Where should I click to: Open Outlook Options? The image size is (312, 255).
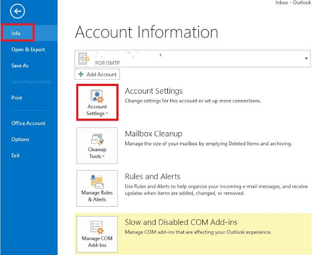click(20, 139)
